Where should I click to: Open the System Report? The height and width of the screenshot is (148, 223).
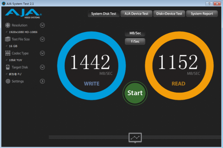tap(202, 14)
